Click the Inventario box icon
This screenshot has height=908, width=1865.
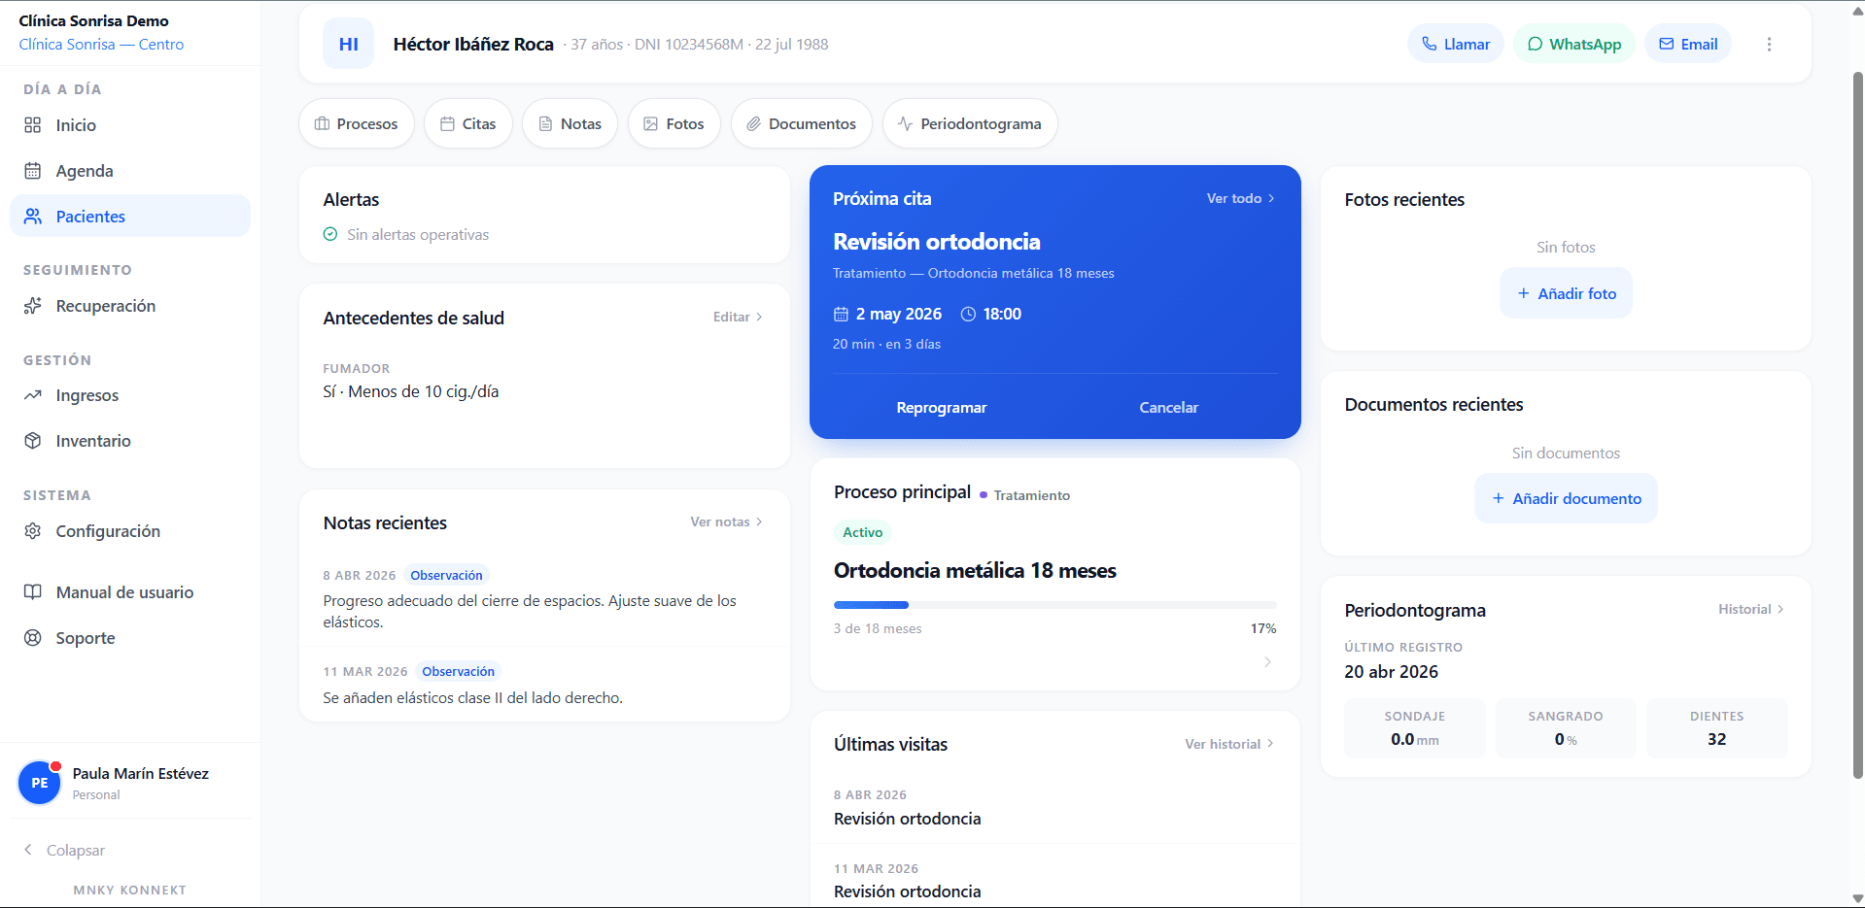click(x=33, y=441)
